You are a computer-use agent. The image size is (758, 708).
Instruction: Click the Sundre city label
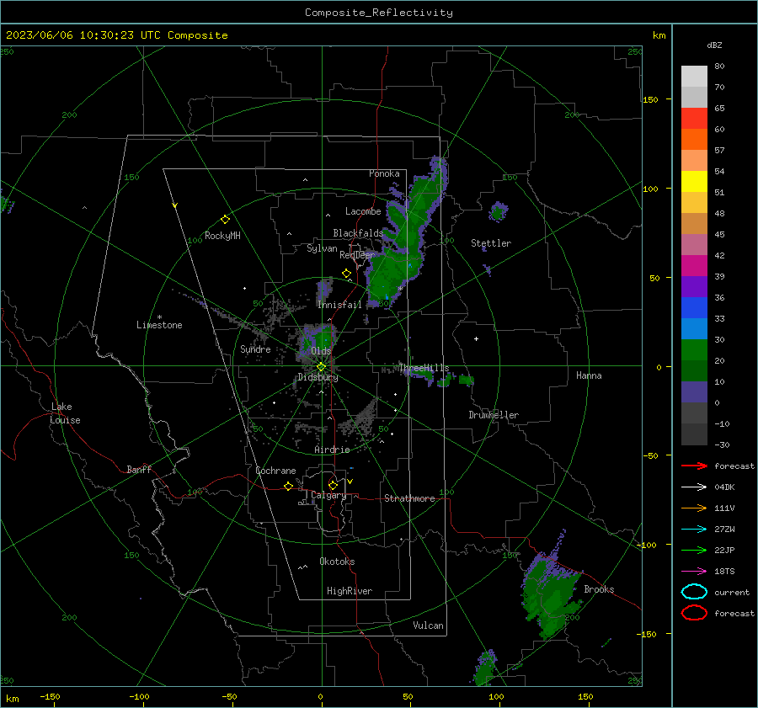[x=255, y=349]
